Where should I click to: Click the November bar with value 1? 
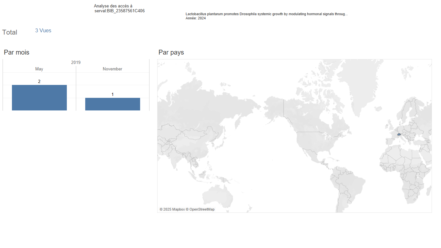point(113,104)
